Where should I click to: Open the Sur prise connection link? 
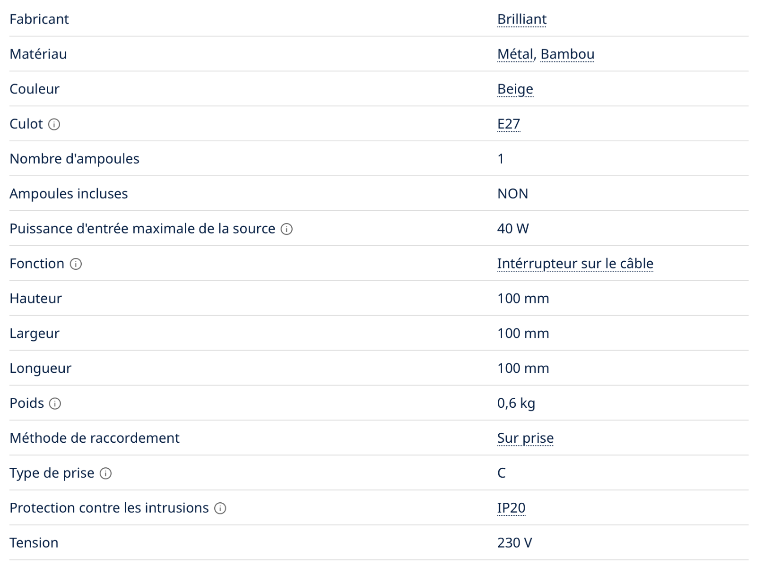click(x=525, y=438)
